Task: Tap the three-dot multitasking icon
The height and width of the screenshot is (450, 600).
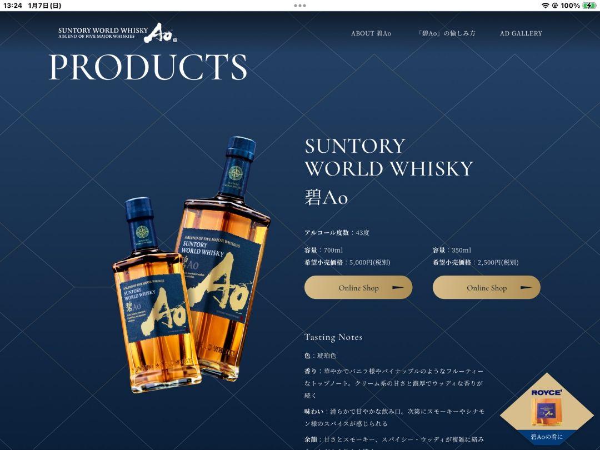Action: (x=299, y=6)
